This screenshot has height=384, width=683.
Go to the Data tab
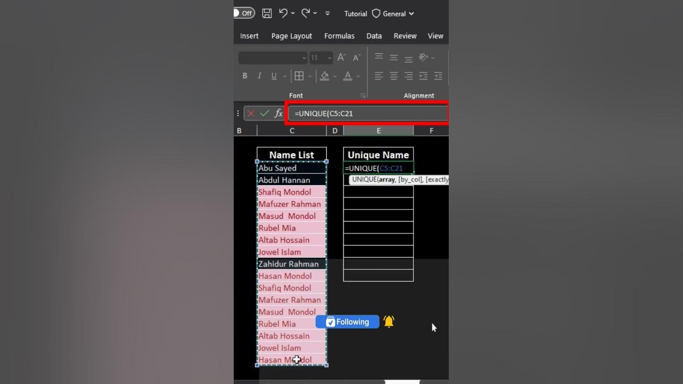coord(374,36)
